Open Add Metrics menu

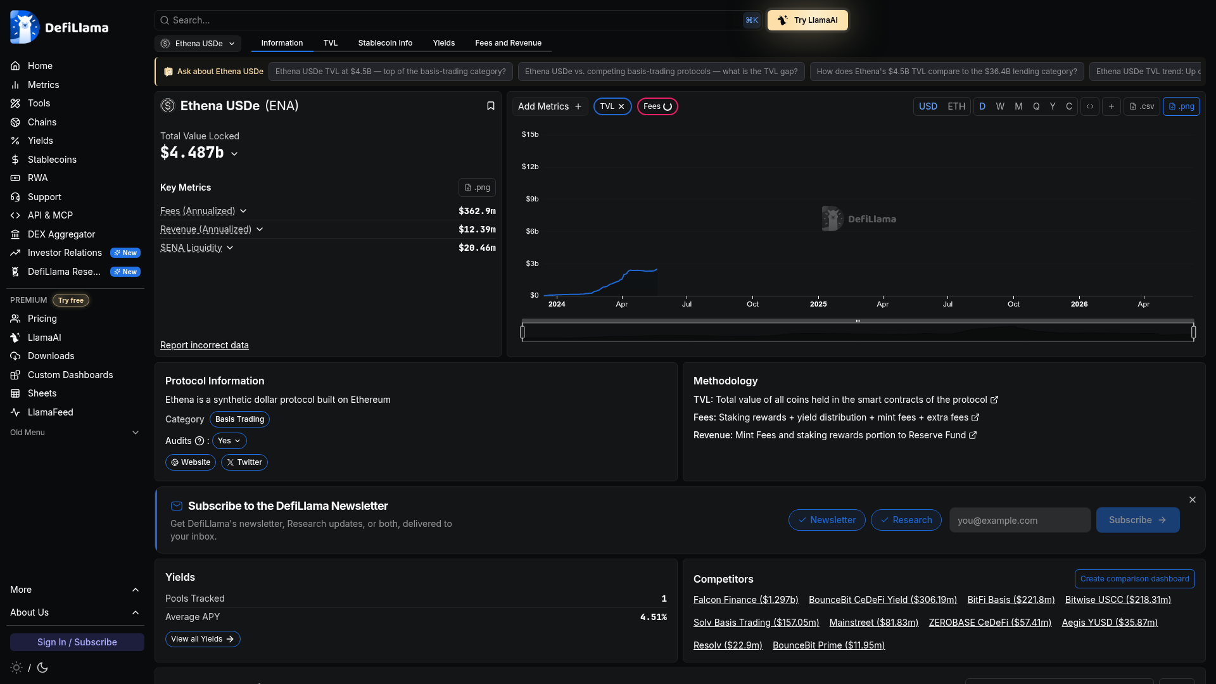(550, 106)
